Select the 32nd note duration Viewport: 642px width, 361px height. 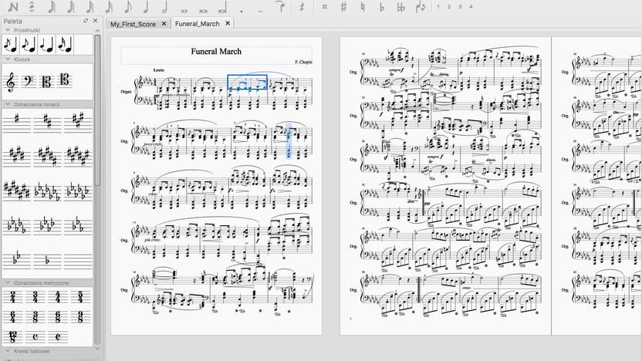click(x=90, y=6)
